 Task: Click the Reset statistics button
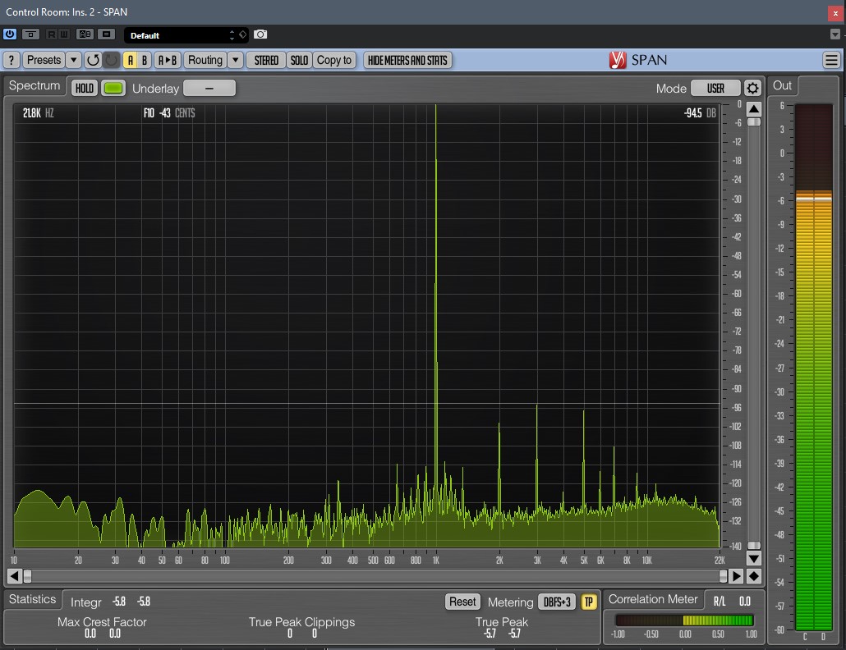(462, 602)
